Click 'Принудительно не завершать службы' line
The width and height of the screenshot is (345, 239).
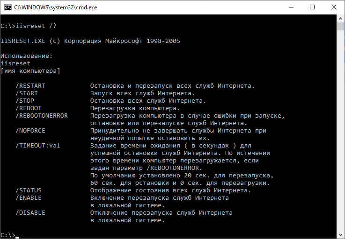[x=178, y=131]
